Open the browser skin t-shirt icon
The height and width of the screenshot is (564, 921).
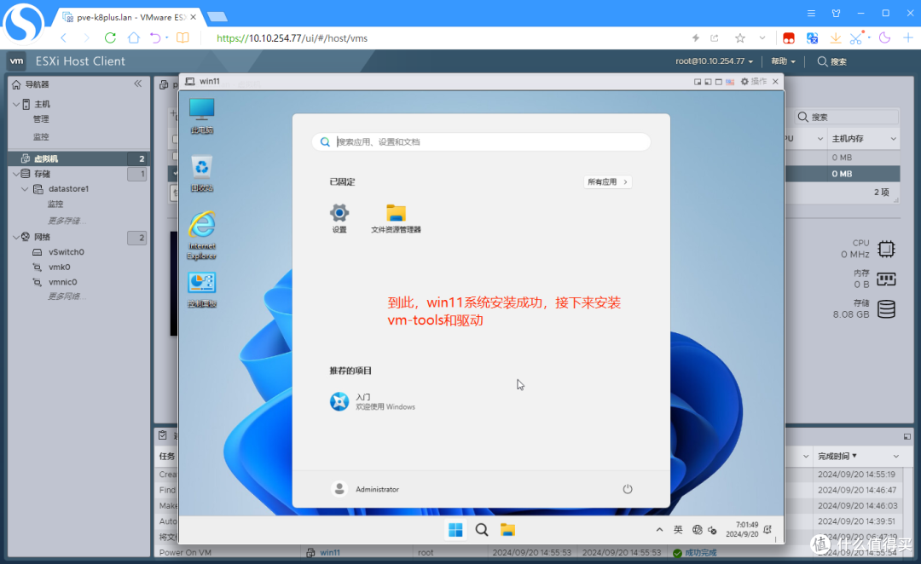[x=837, y=13]
